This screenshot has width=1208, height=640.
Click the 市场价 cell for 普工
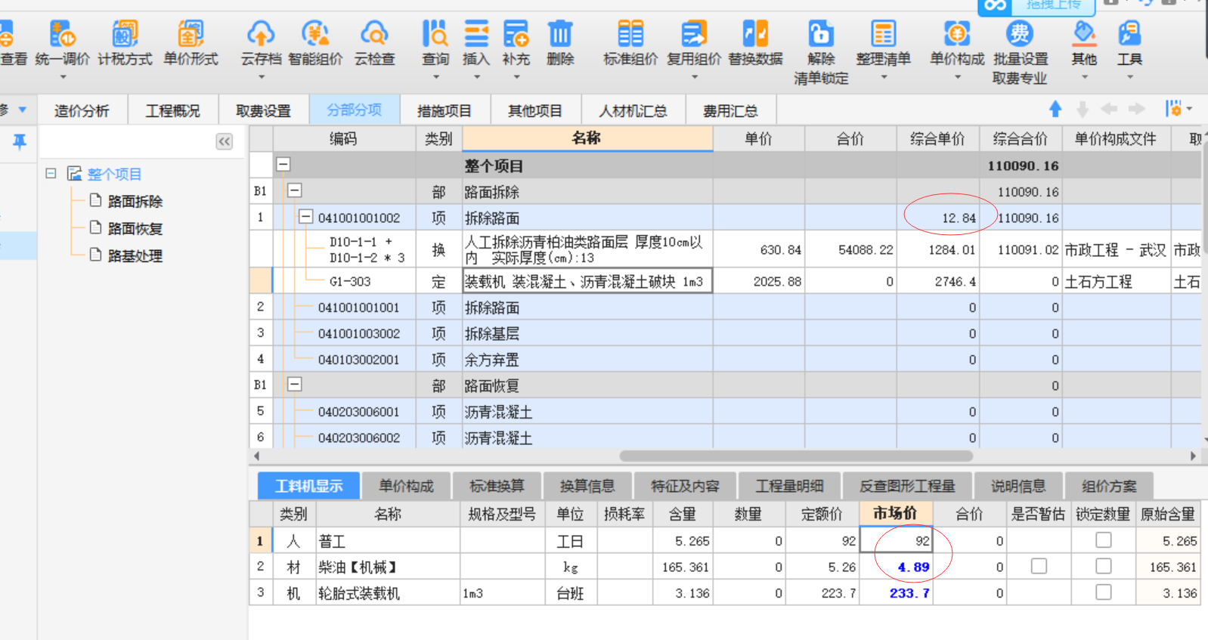896,540
